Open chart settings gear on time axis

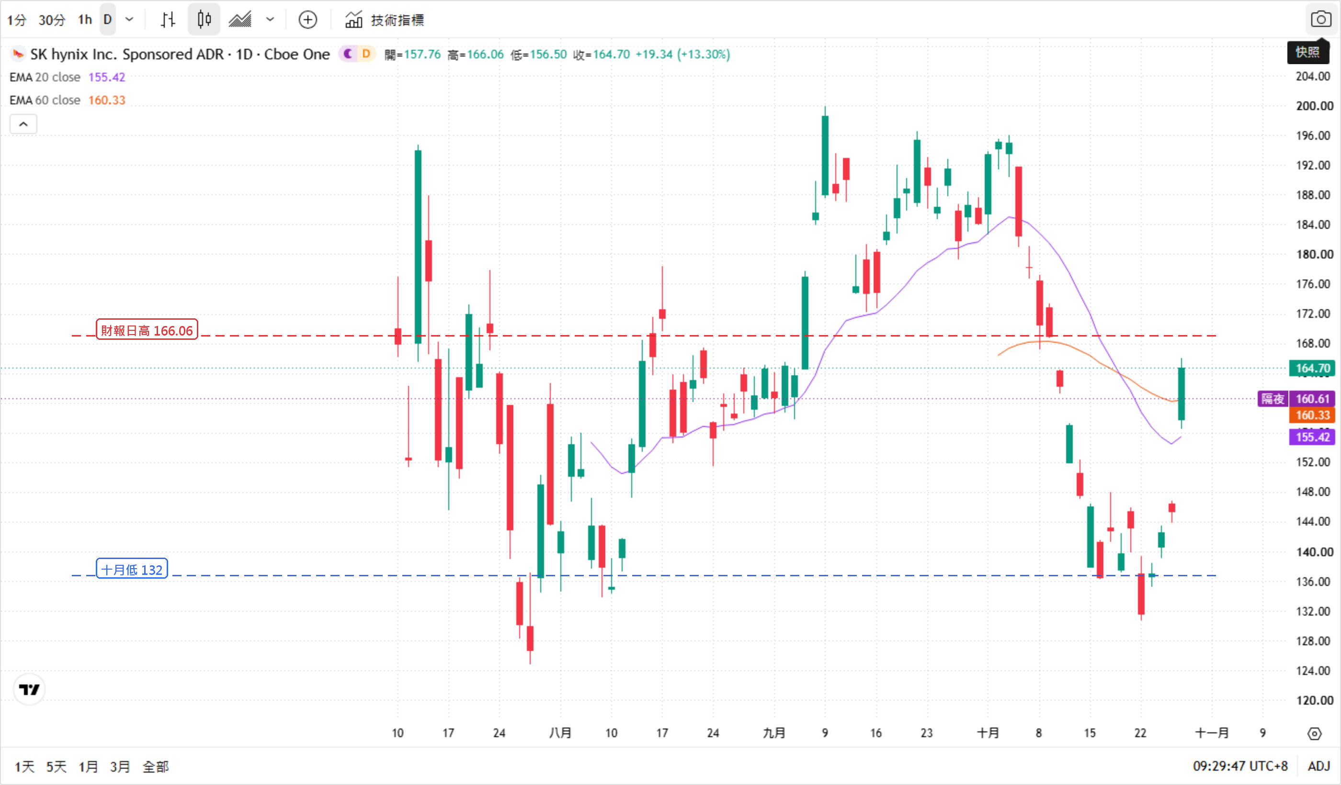click(1314, 733)
